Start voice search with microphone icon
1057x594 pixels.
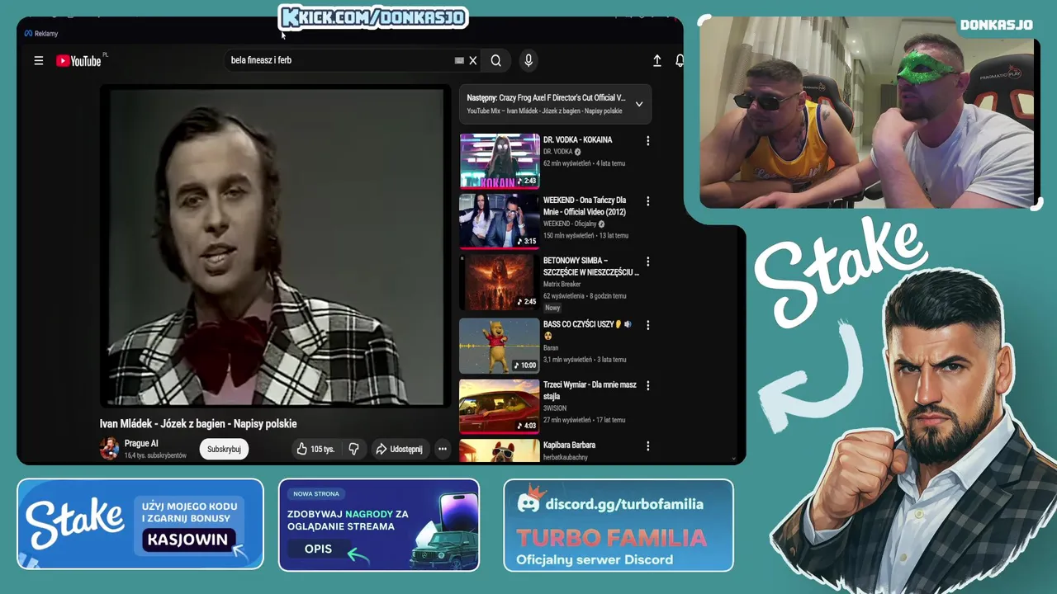(x=528, y=60)
